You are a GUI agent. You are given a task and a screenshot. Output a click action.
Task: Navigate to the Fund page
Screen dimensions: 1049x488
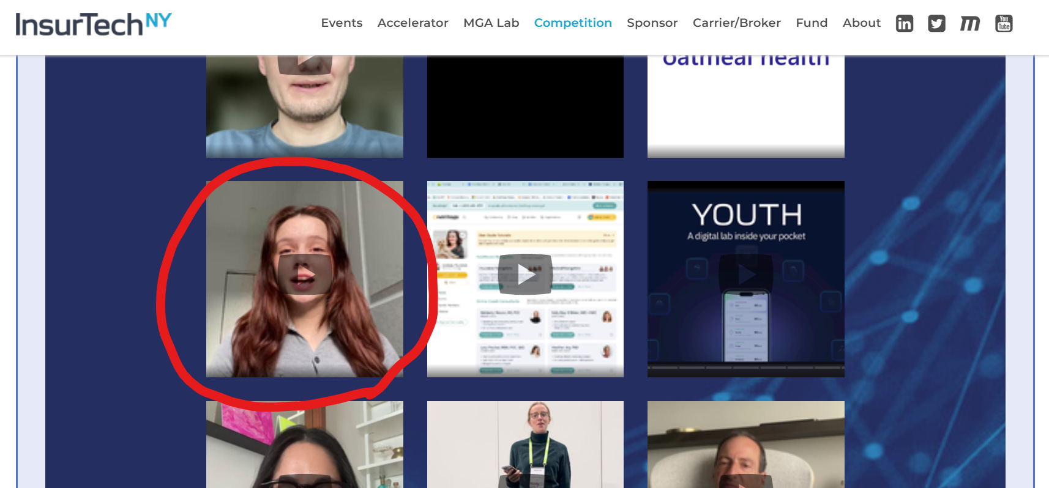tap(812, 23)
